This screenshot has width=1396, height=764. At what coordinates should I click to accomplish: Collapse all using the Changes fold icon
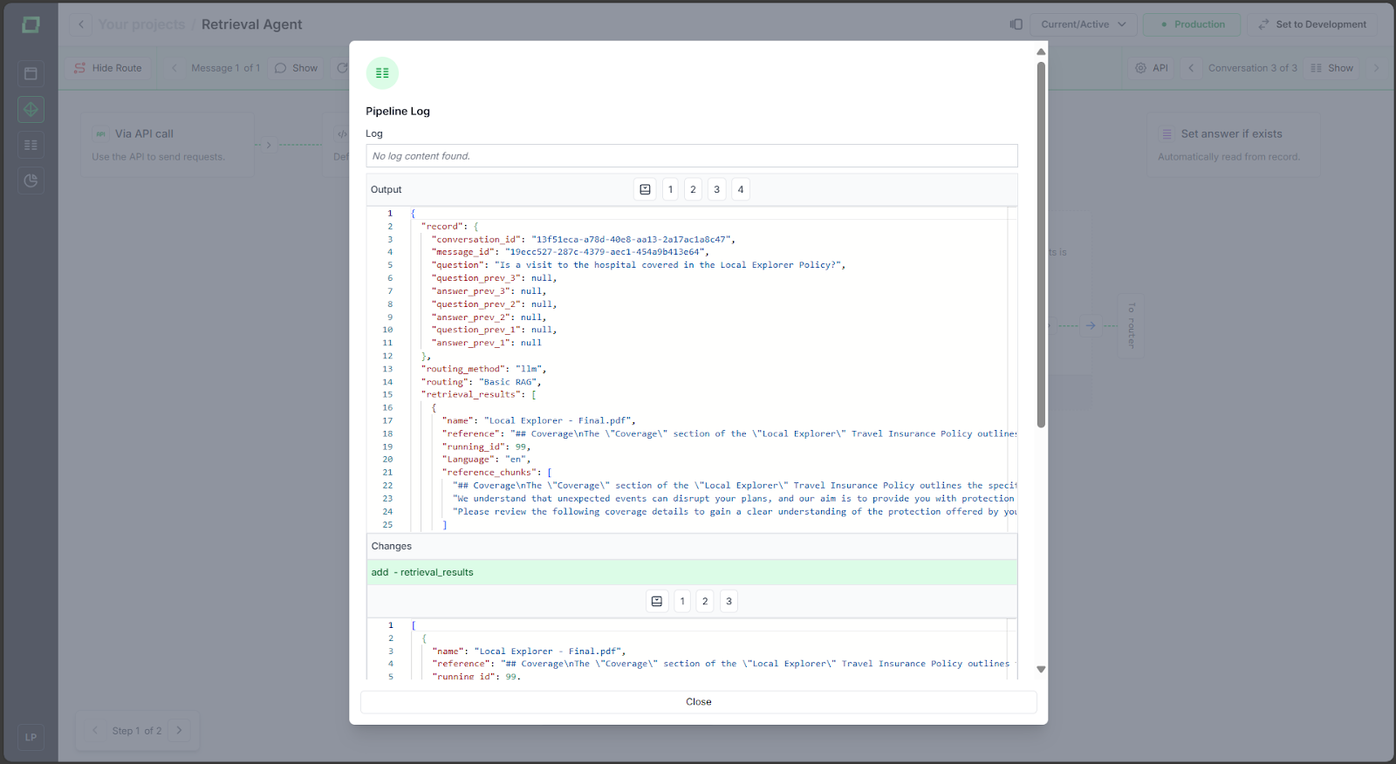[x=657, y=601]
